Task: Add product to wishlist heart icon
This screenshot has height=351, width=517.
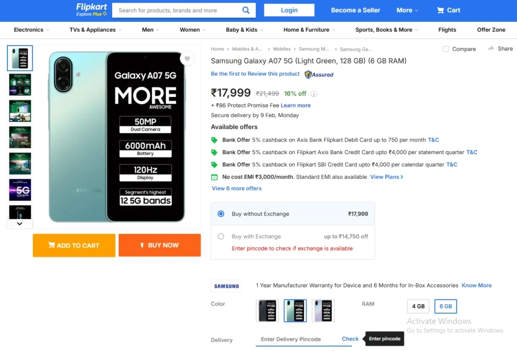Action: click(x=187, y=59)
